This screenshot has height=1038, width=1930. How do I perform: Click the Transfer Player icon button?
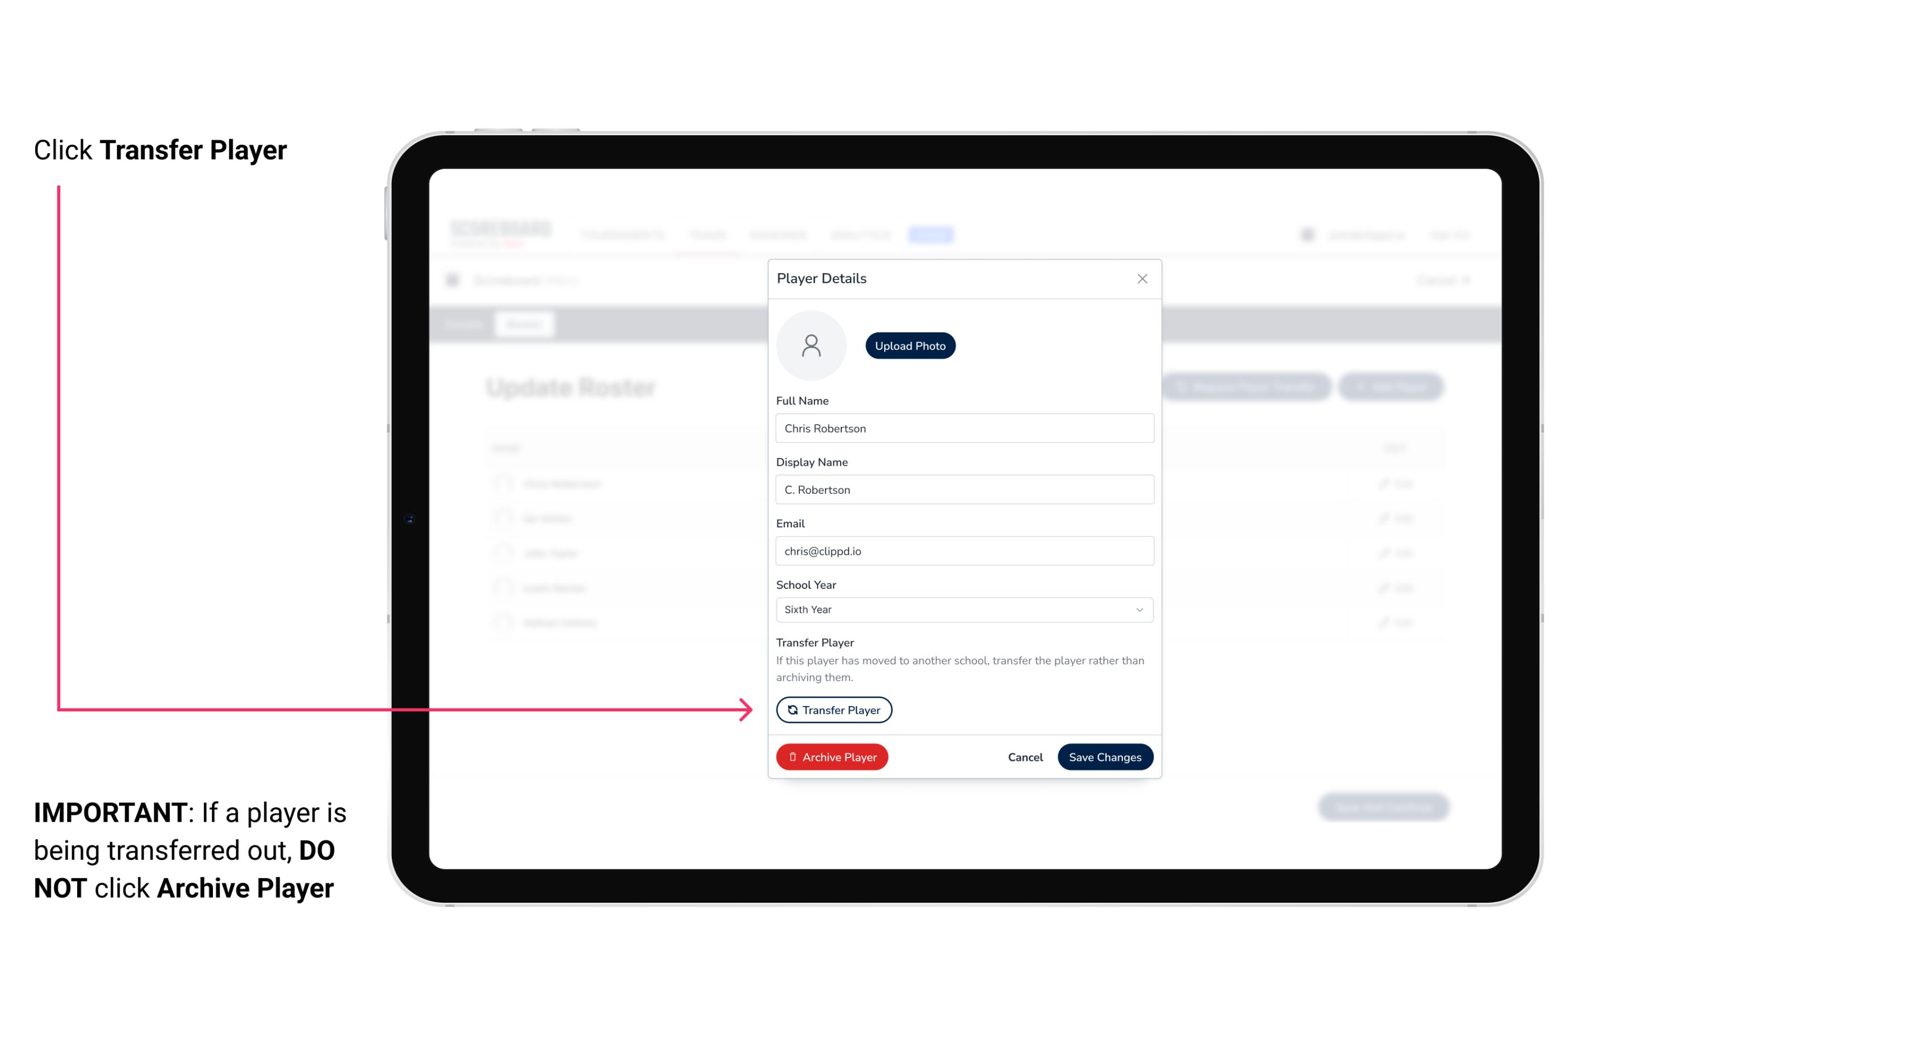[833, 710]
